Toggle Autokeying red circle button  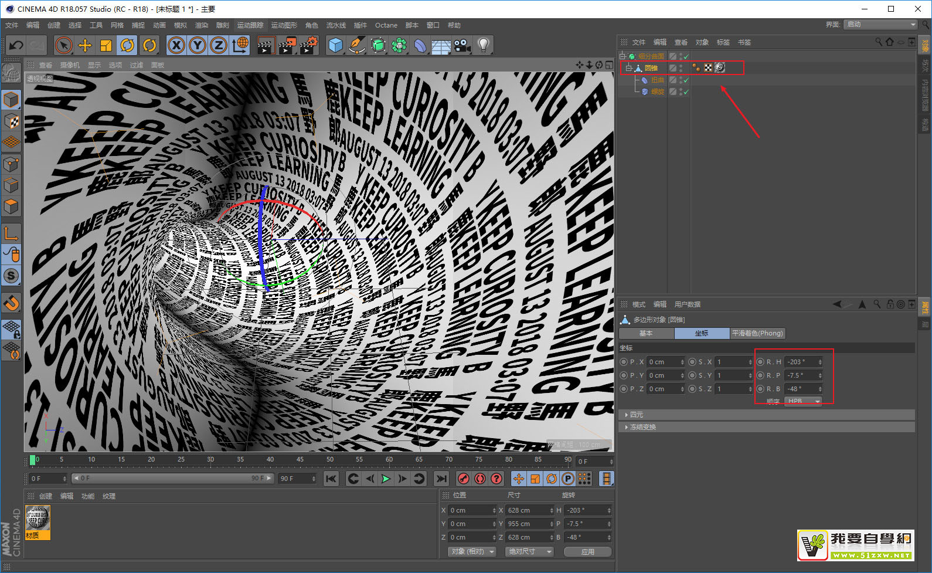480,479
